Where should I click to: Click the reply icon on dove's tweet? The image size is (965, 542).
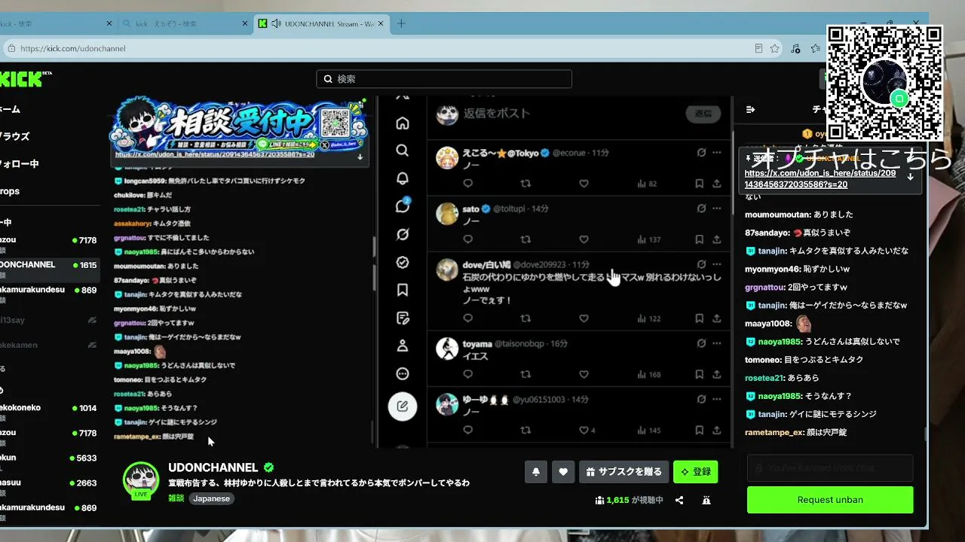pyautogui.click(x=467, y=318)
